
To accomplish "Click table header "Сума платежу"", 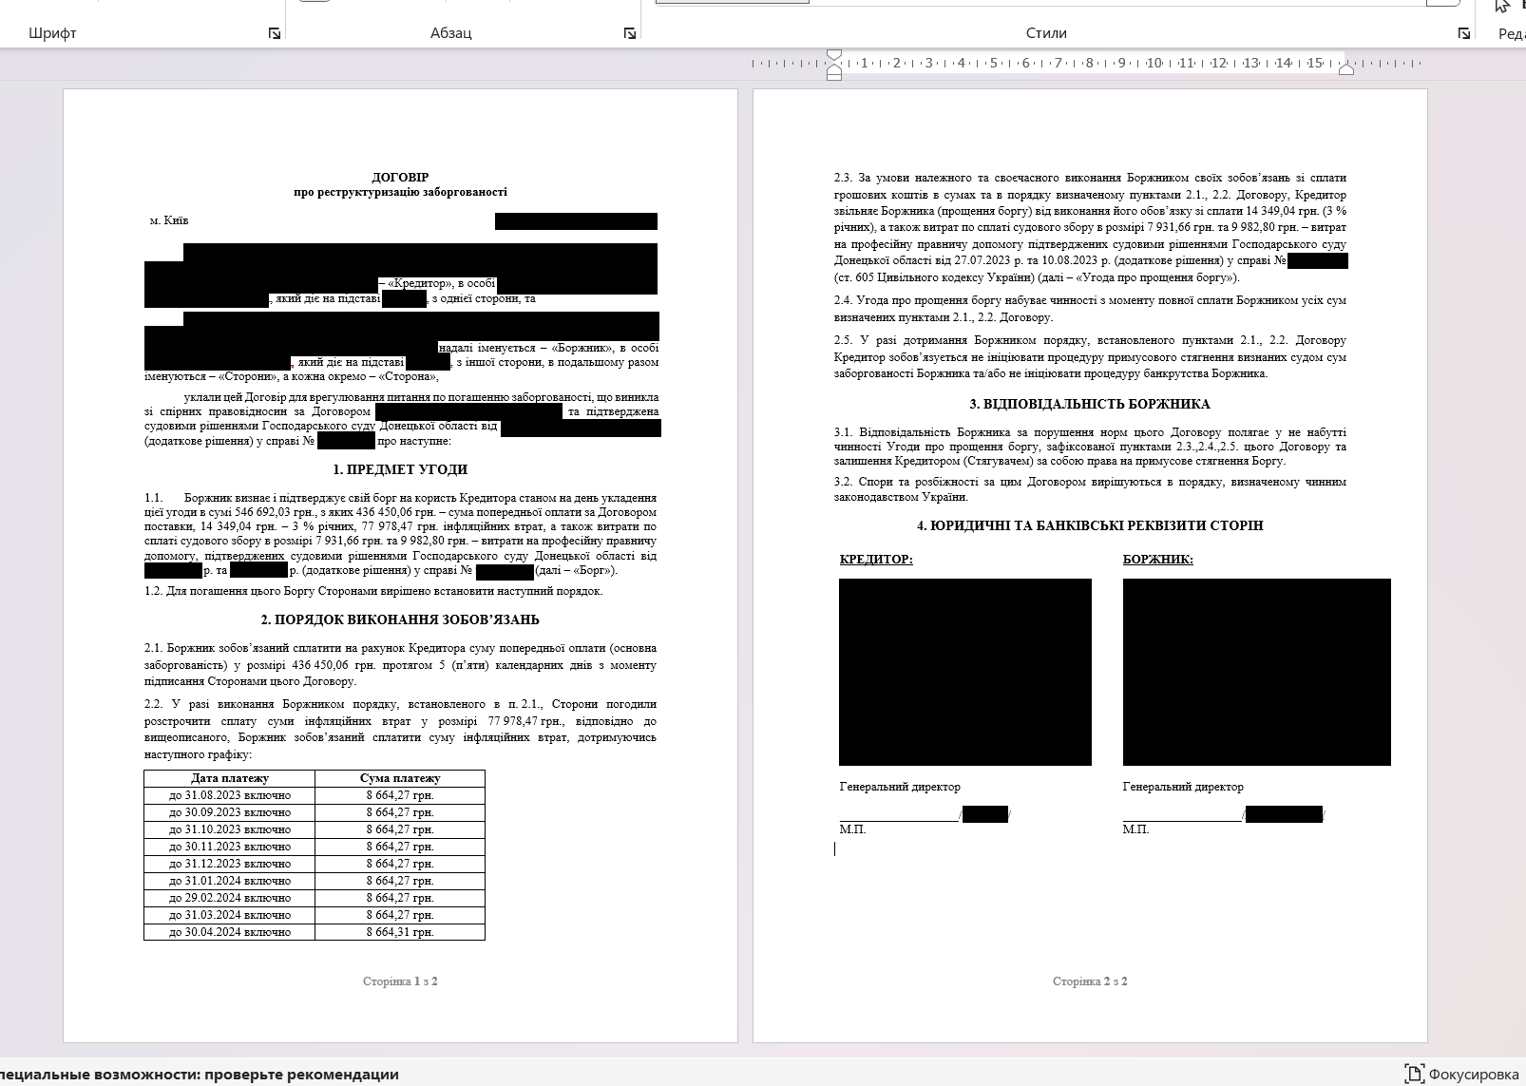I will [x=400, y=778].
